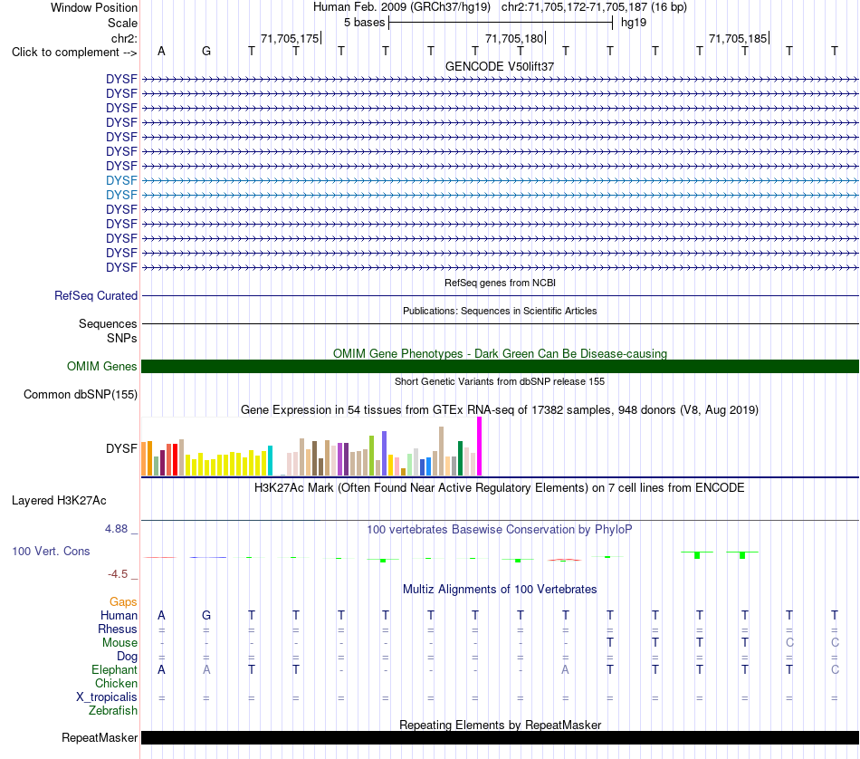860x759 pixels.
Task: Click the Rhesus species label
Action: [x=118, y=629]
